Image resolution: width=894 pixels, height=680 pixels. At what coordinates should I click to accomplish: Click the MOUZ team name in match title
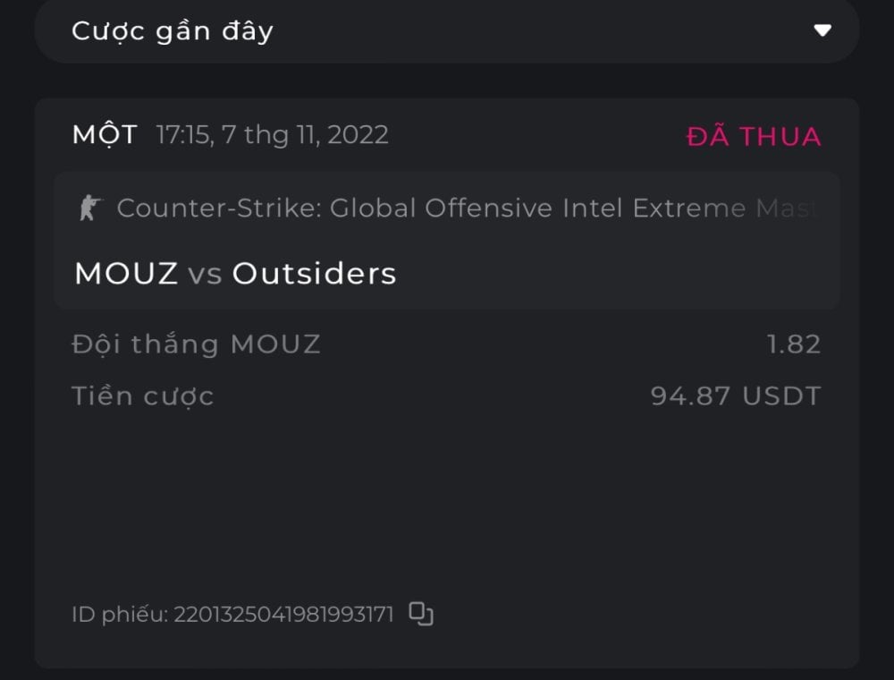tap(126, 274)
